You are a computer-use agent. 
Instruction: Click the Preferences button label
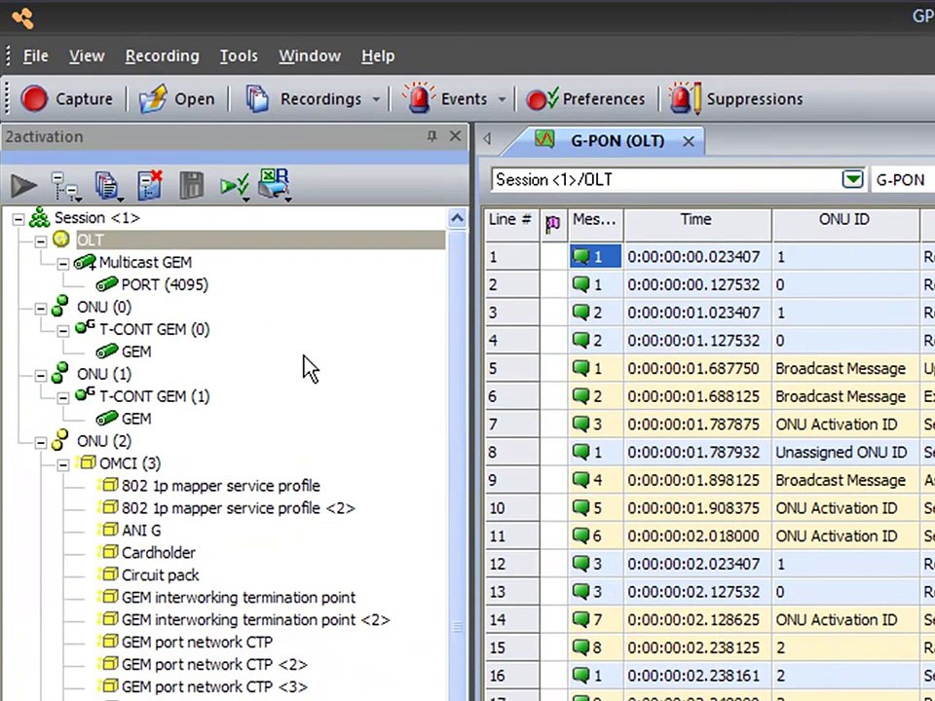tap(604, 99)
